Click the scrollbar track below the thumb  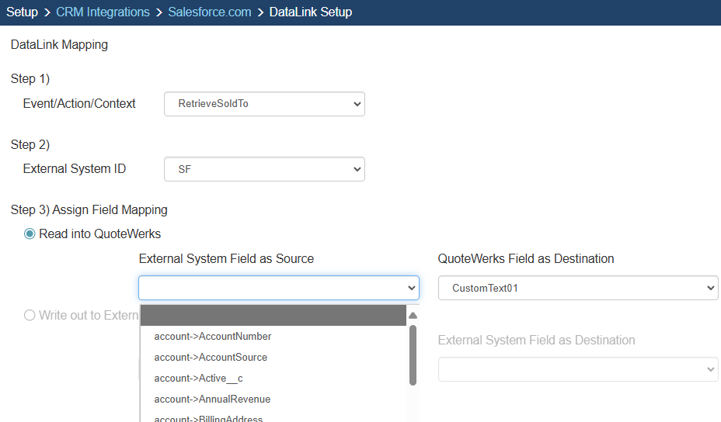point(413,405)
